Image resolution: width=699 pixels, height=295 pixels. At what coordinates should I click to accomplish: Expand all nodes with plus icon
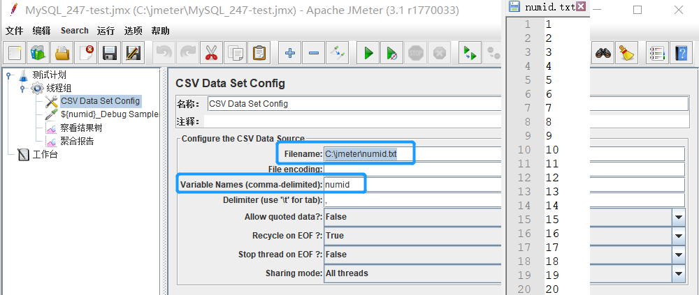[290, 54]
